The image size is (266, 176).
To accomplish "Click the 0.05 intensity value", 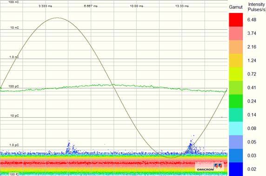I will 252,142.
